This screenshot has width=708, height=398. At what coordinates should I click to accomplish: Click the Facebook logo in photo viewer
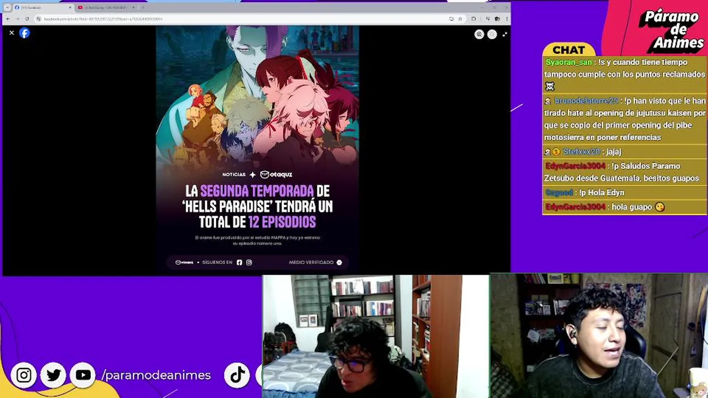[x=24, y=33]
